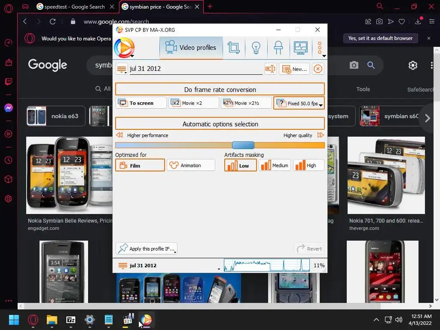Go back in Opera browser
Viewport: 440px width, 330px height.
click(25, 21)
